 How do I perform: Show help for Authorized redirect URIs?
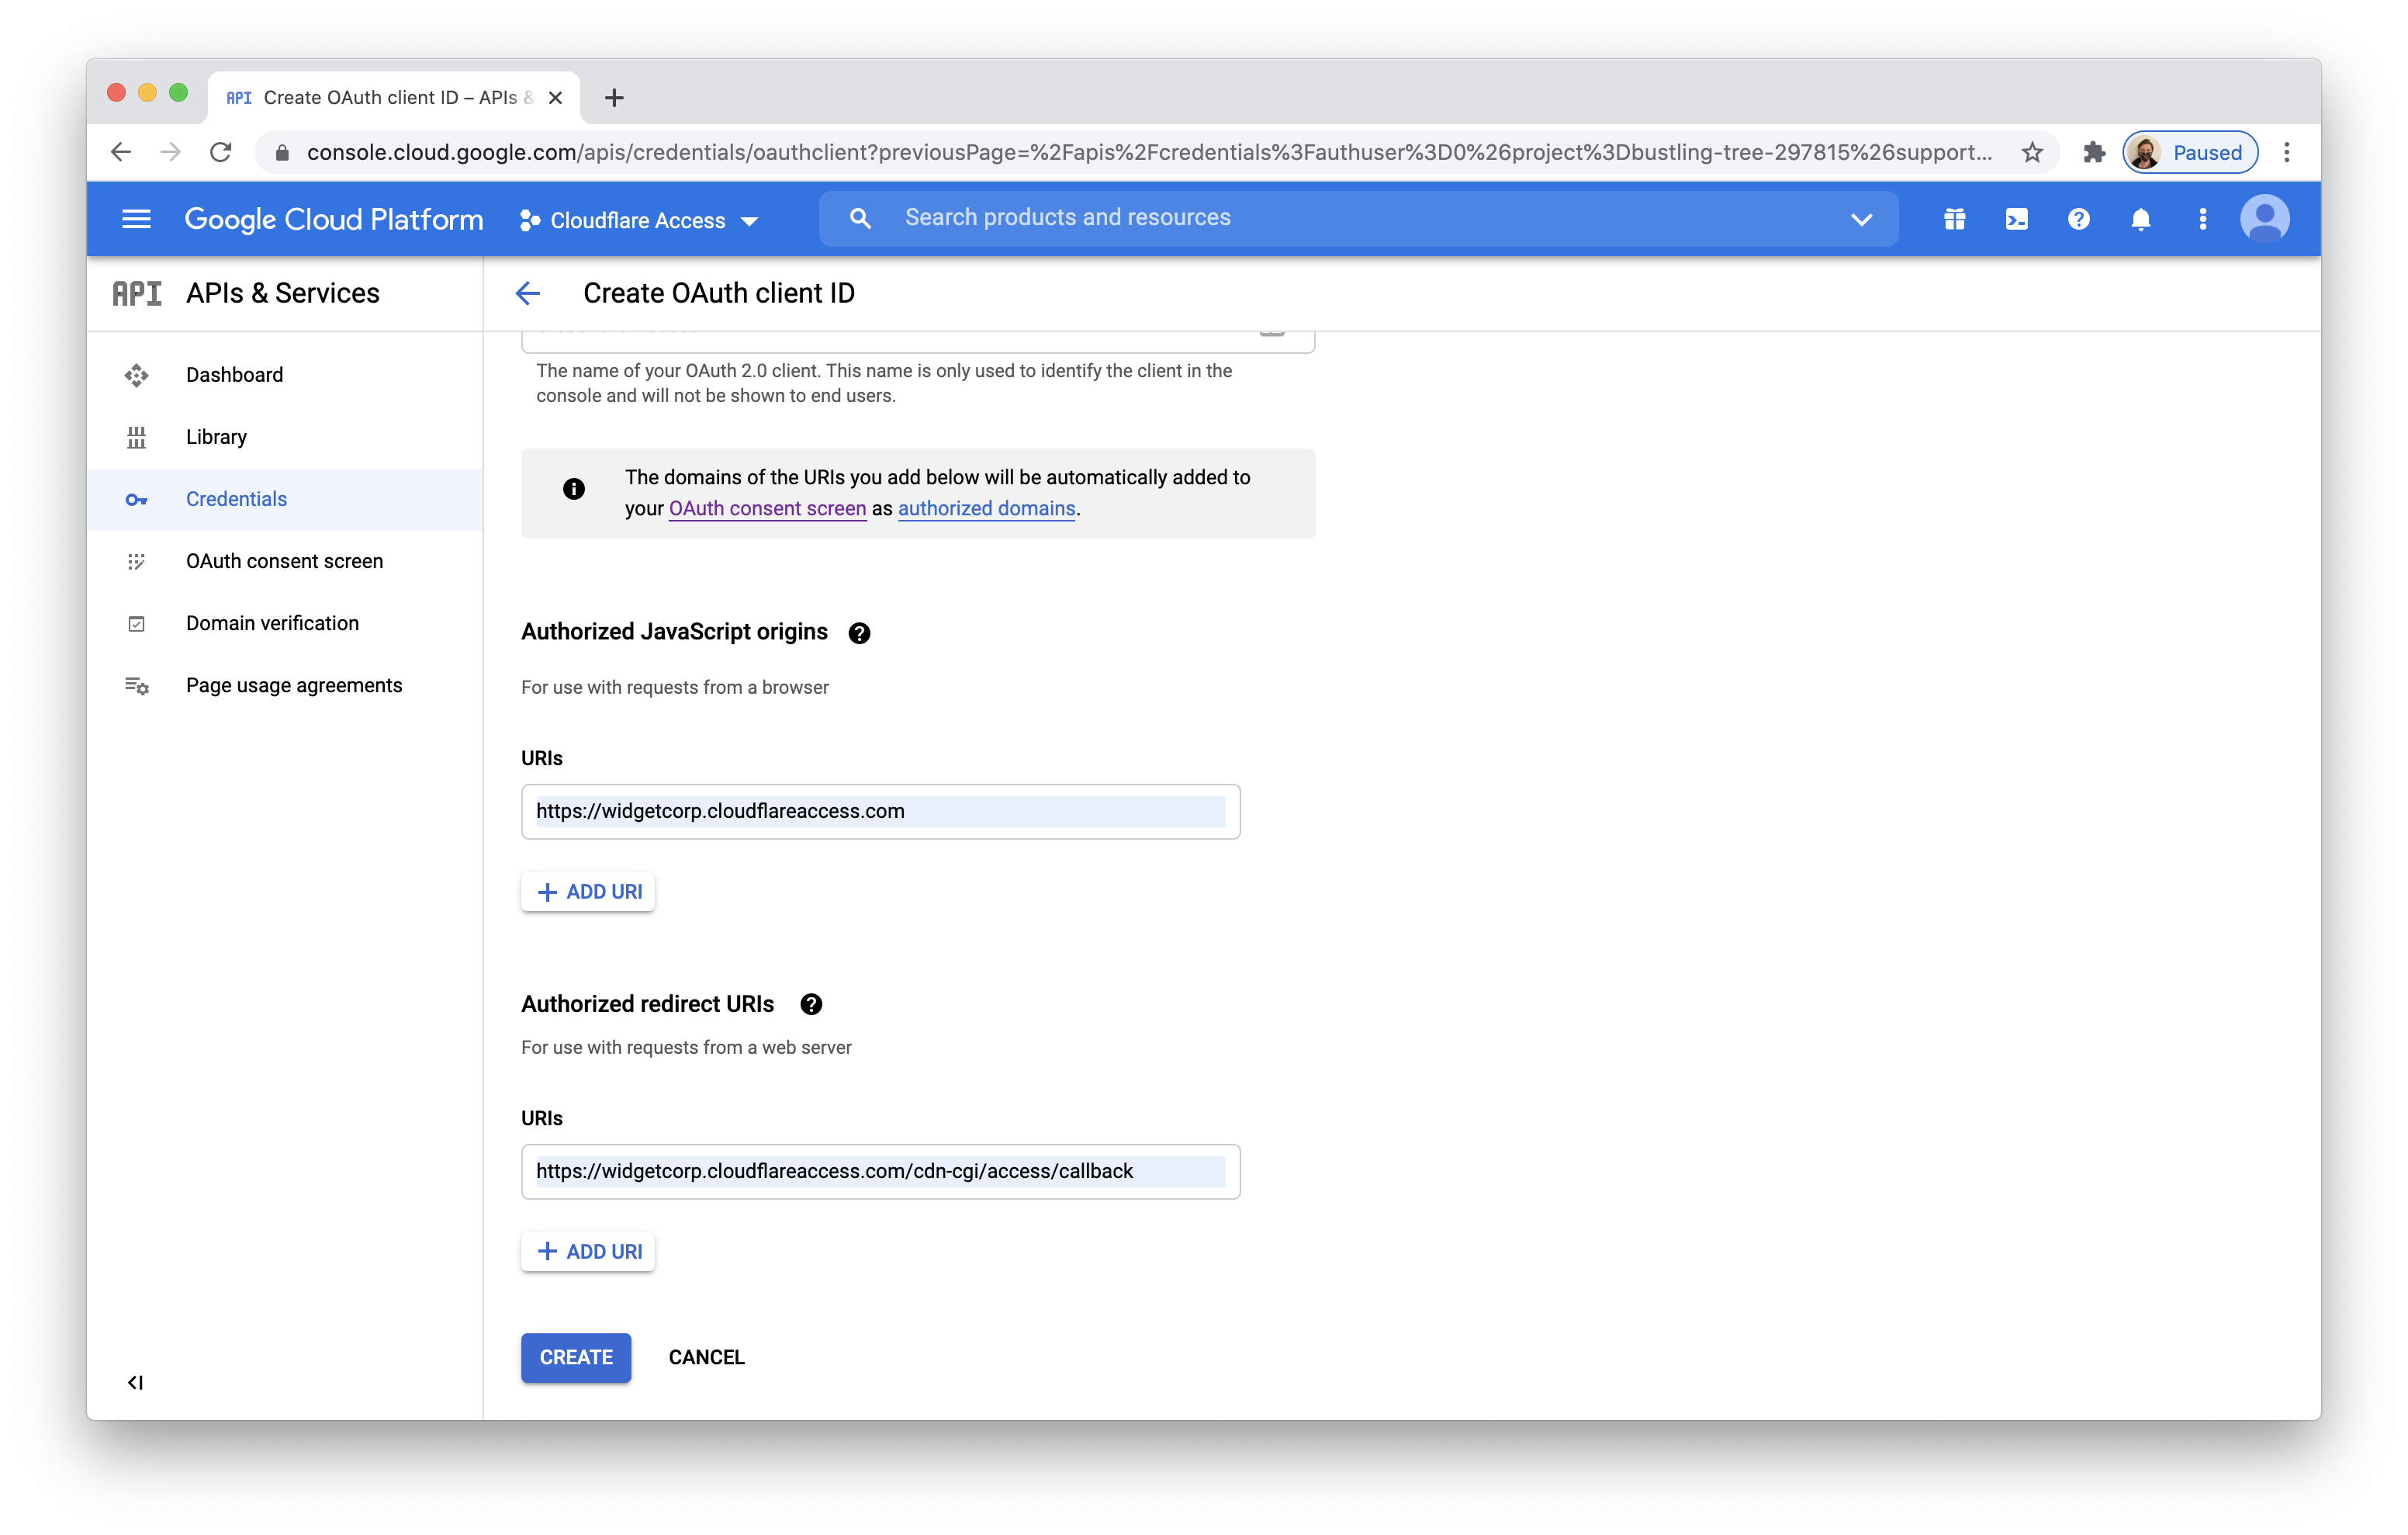point(811,1005)
